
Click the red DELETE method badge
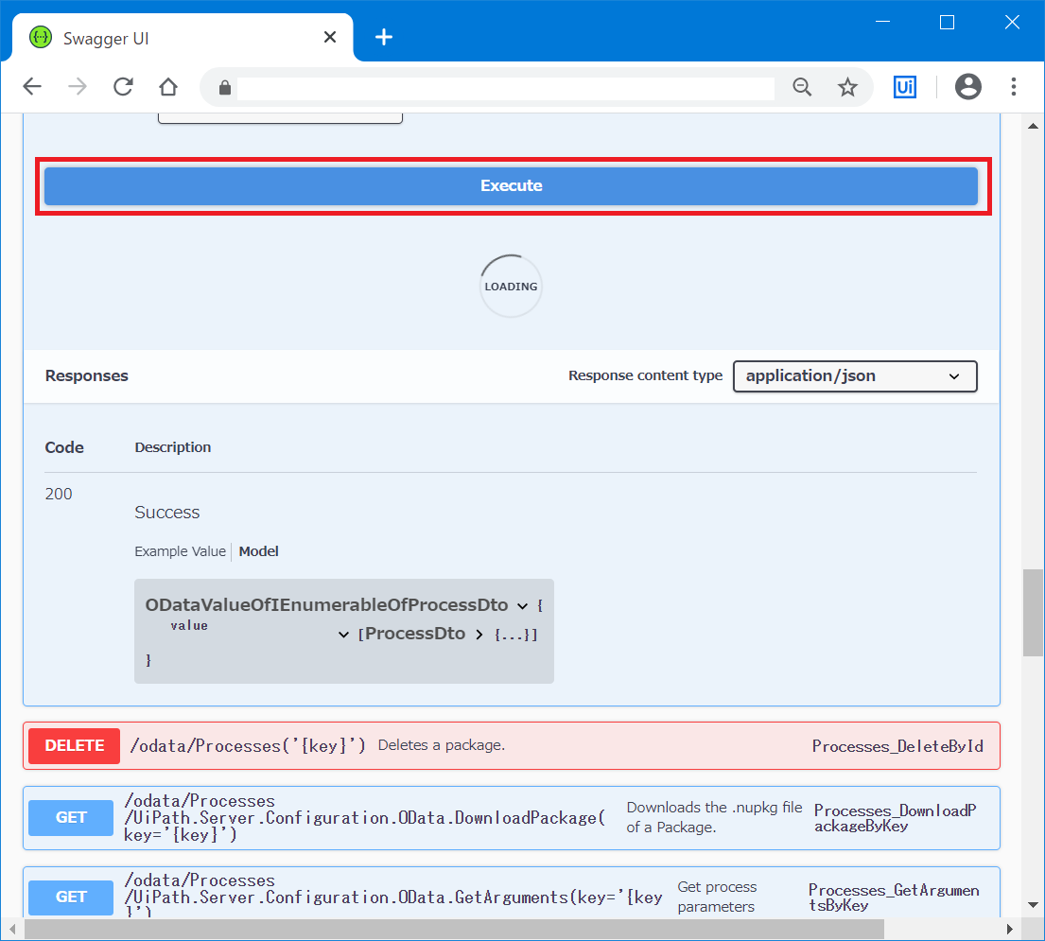(x=74, y=746)
